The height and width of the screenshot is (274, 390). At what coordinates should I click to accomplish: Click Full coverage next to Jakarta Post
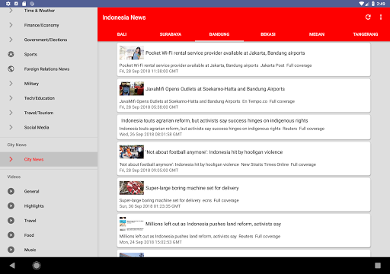point(299,65)
